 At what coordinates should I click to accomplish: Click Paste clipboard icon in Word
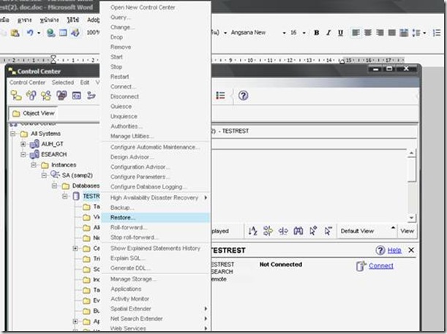(x=15, y=33)
